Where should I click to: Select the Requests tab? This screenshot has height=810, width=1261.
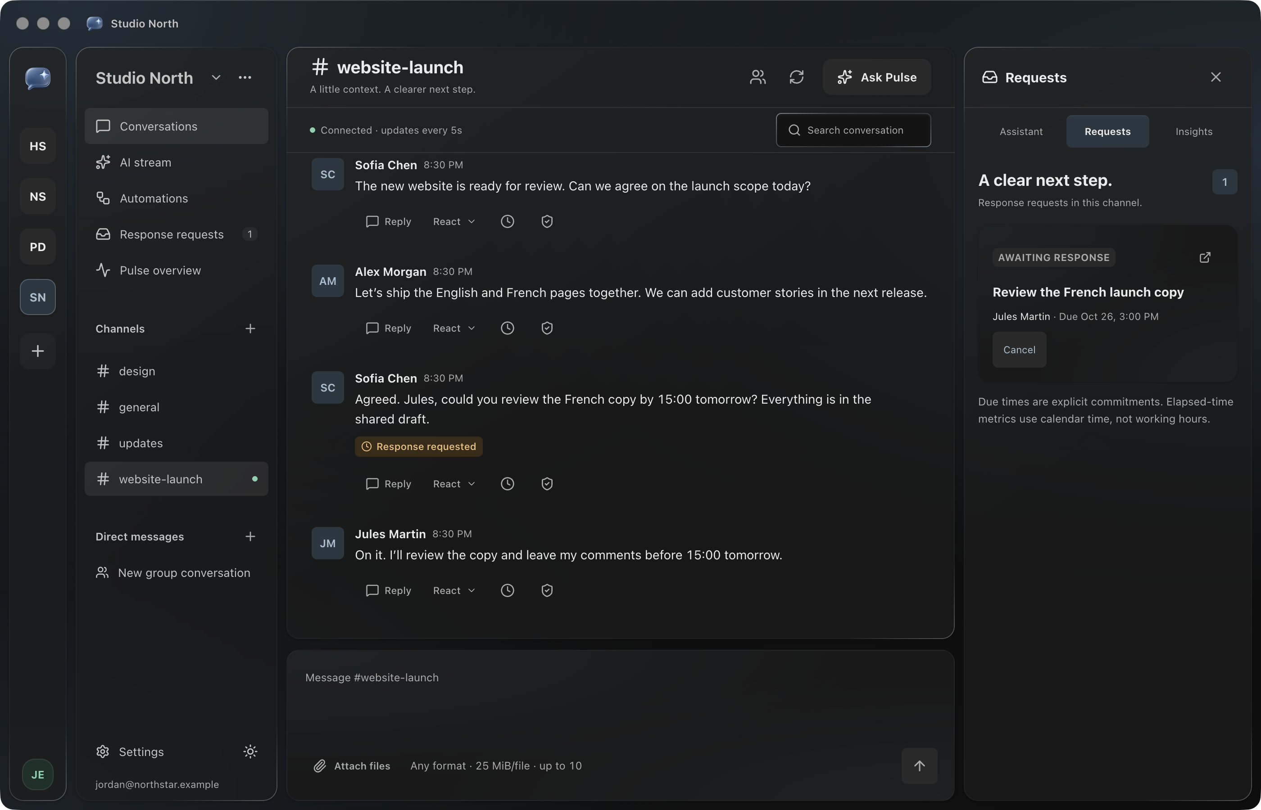(1107, 131)
